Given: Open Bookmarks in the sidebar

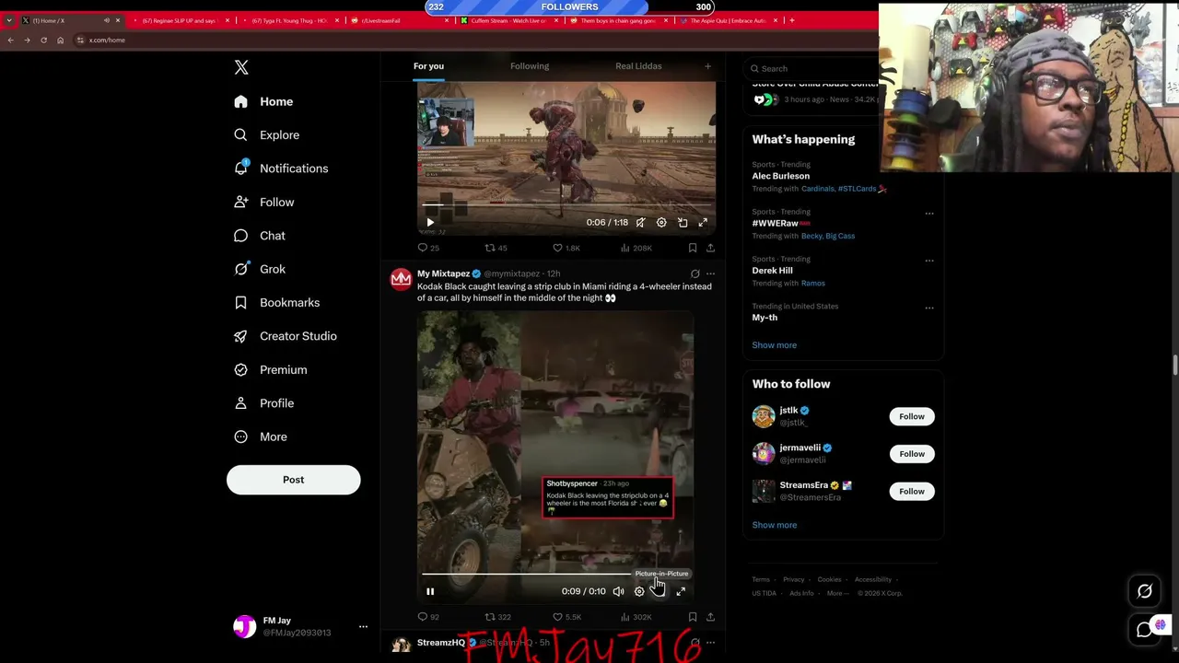Looking at the screenshot, I should pos(276,302).
